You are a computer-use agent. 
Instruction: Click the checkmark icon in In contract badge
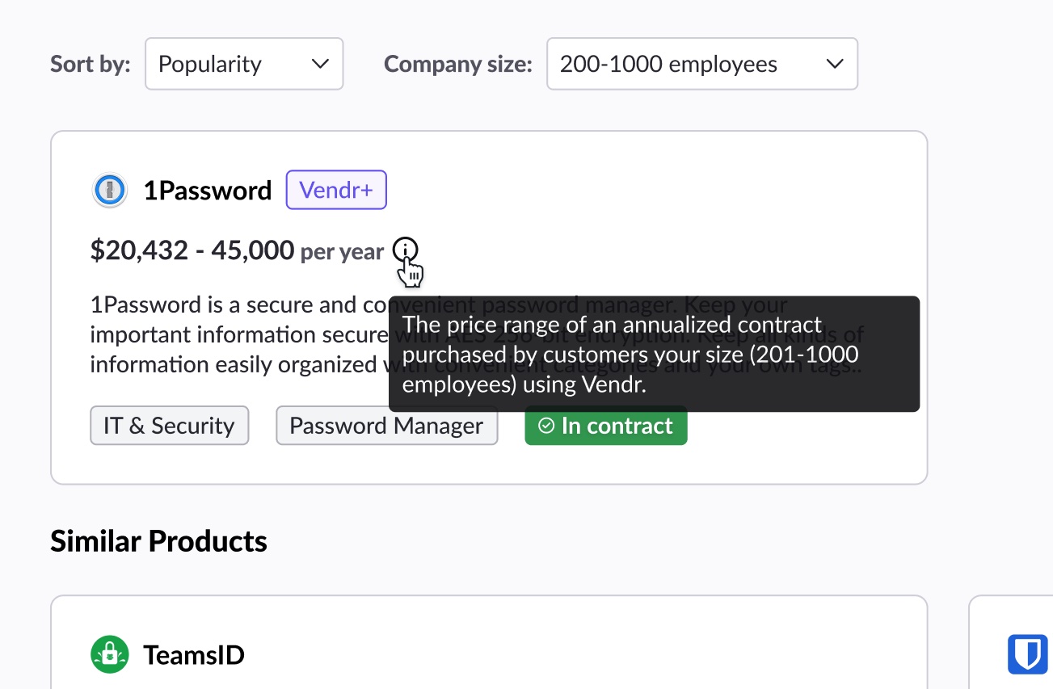pyautogui.click(x=546, y=426)
